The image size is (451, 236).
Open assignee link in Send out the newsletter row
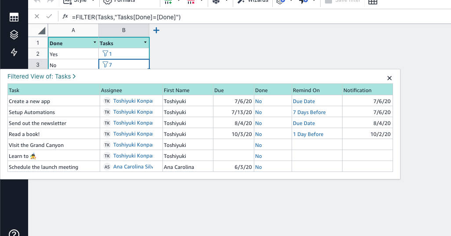pyautogui.click(x=133, y=123)
